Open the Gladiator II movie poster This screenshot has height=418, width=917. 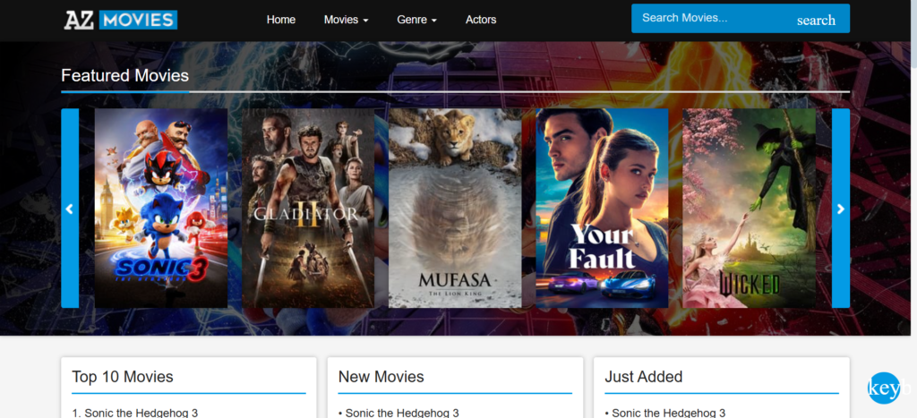tap(308, 209)
